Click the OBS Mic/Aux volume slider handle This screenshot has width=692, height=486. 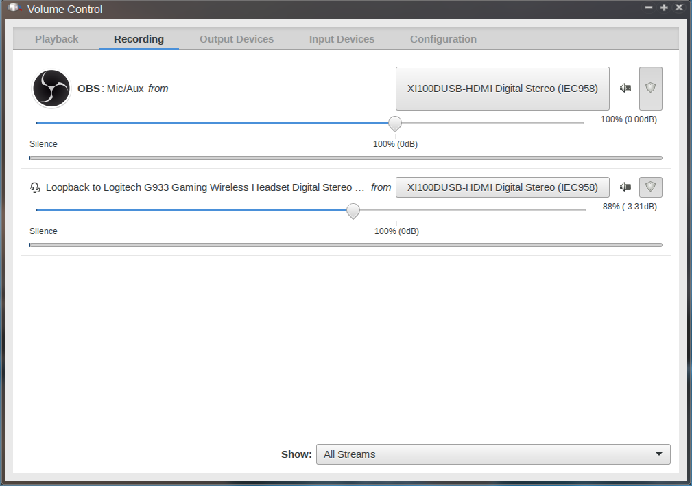[x=395, y=124]
